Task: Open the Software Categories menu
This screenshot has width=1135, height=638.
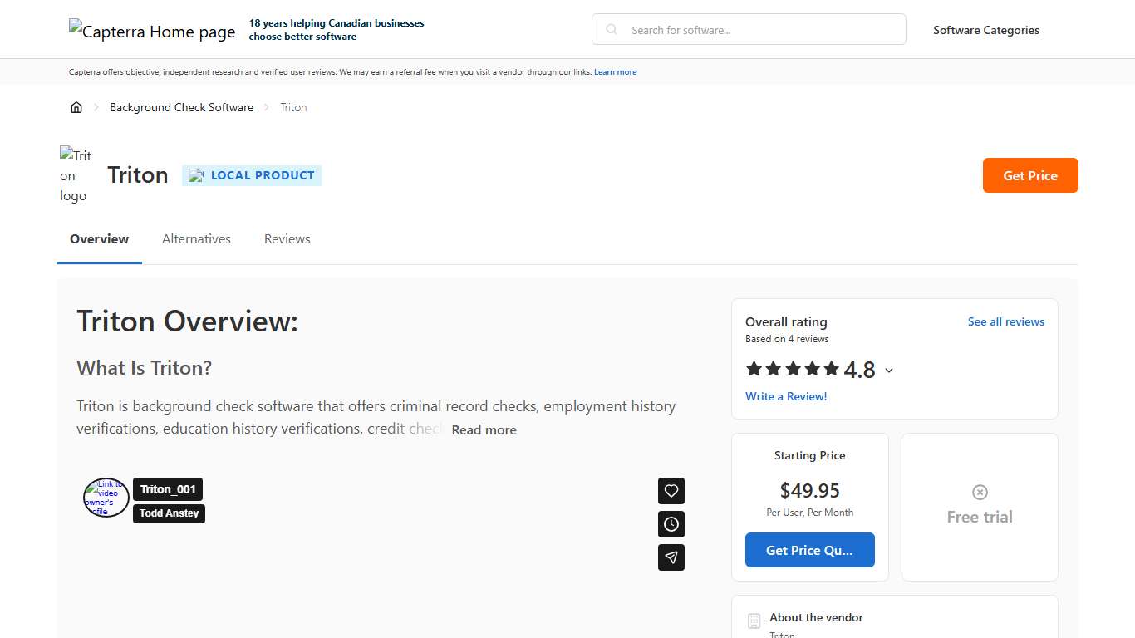Action: pos(986,30)
